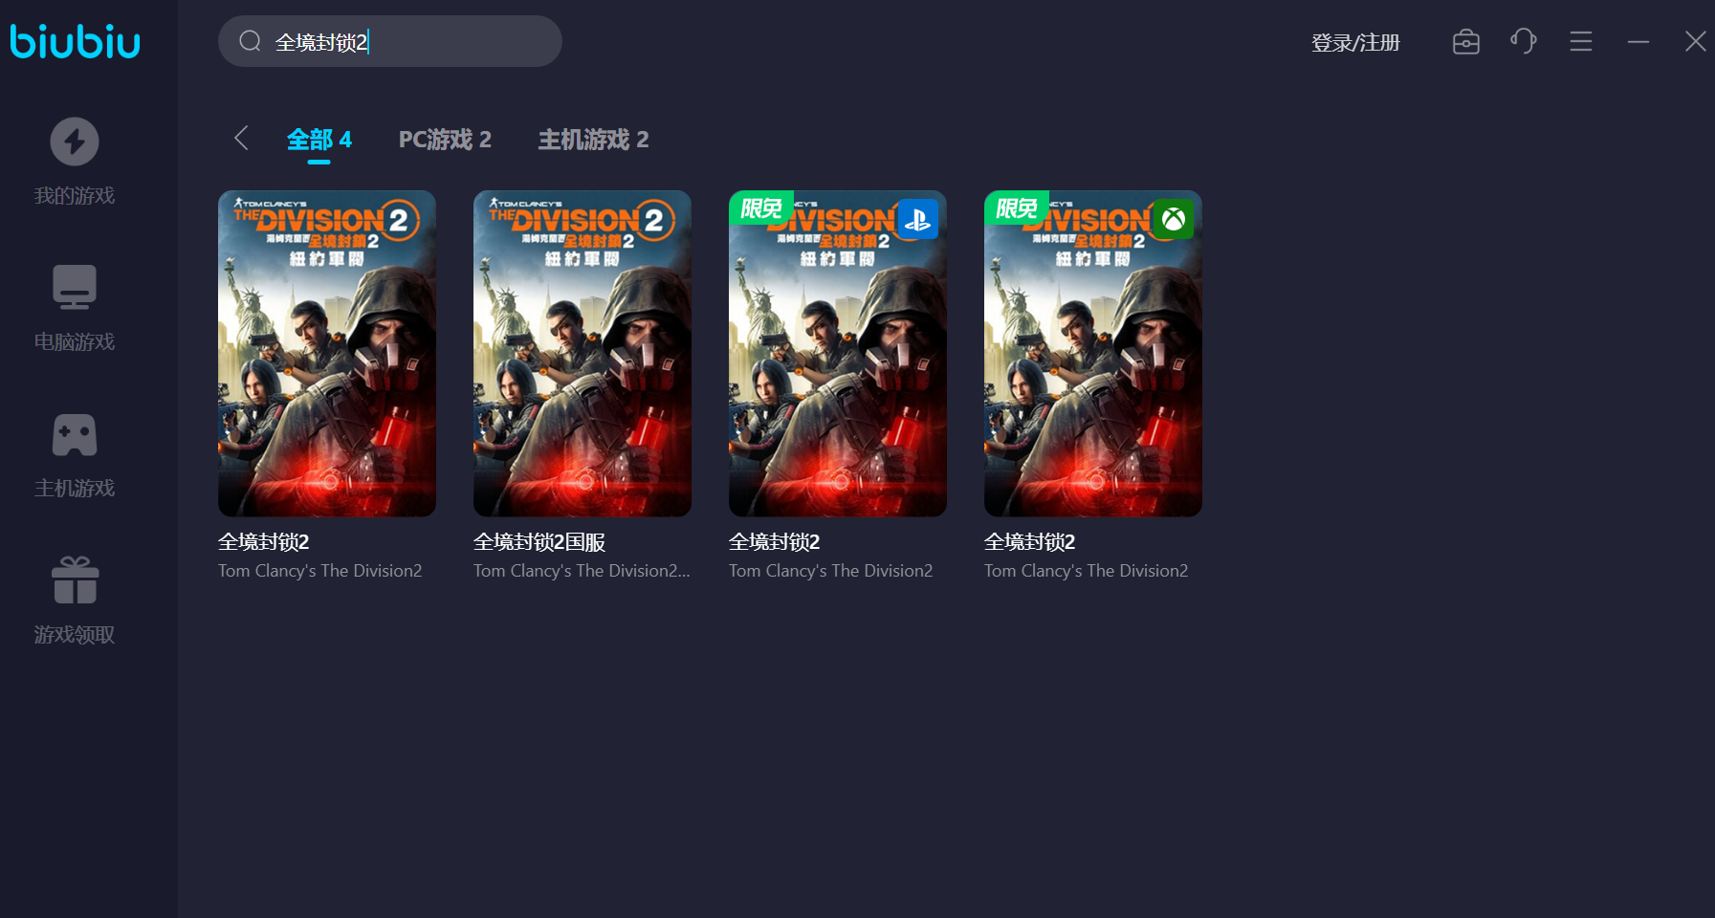Click the search magnifier icon

click(x=251, y=41)
